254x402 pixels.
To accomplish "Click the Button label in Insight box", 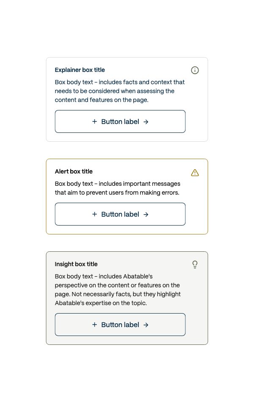I will (120, 325).
